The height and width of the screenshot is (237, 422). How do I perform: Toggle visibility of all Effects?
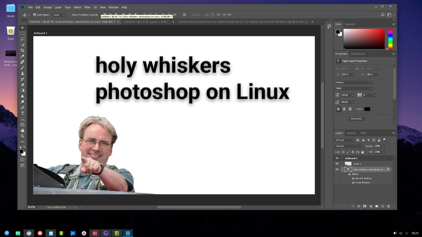point(350,174)
